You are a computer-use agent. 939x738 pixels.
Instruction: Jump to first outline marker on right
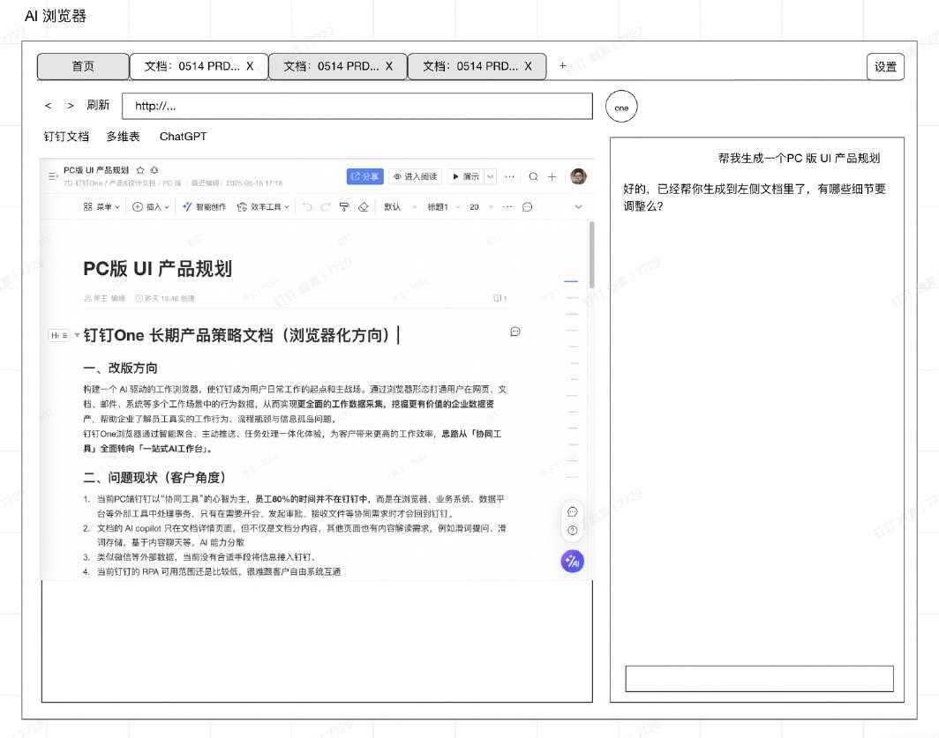click(x=571, y=280)
